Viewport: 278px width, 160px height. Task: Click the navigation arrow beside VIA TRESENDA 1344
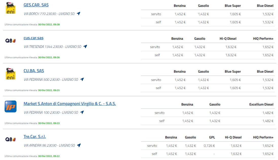tap(85, 46)
